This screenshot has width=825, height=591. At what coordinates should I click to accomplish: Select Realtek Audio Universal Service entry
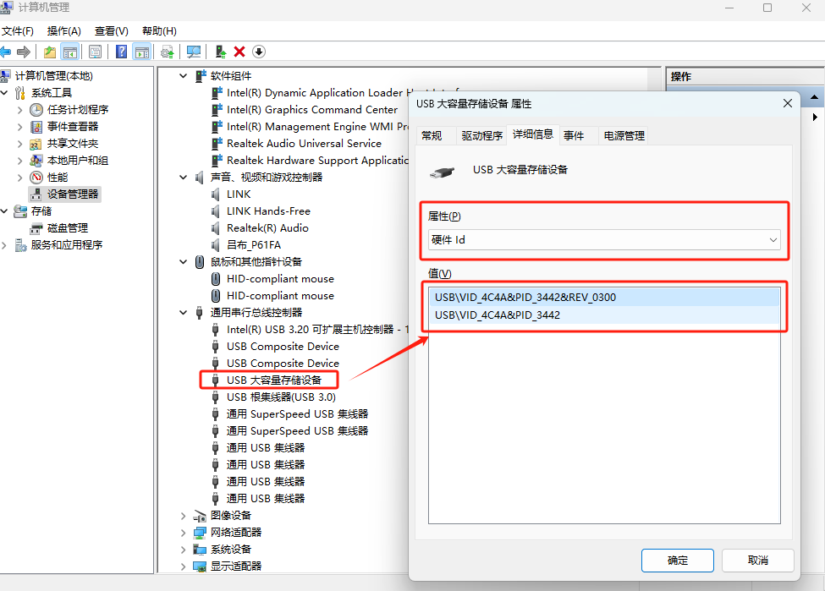point(304,144)
